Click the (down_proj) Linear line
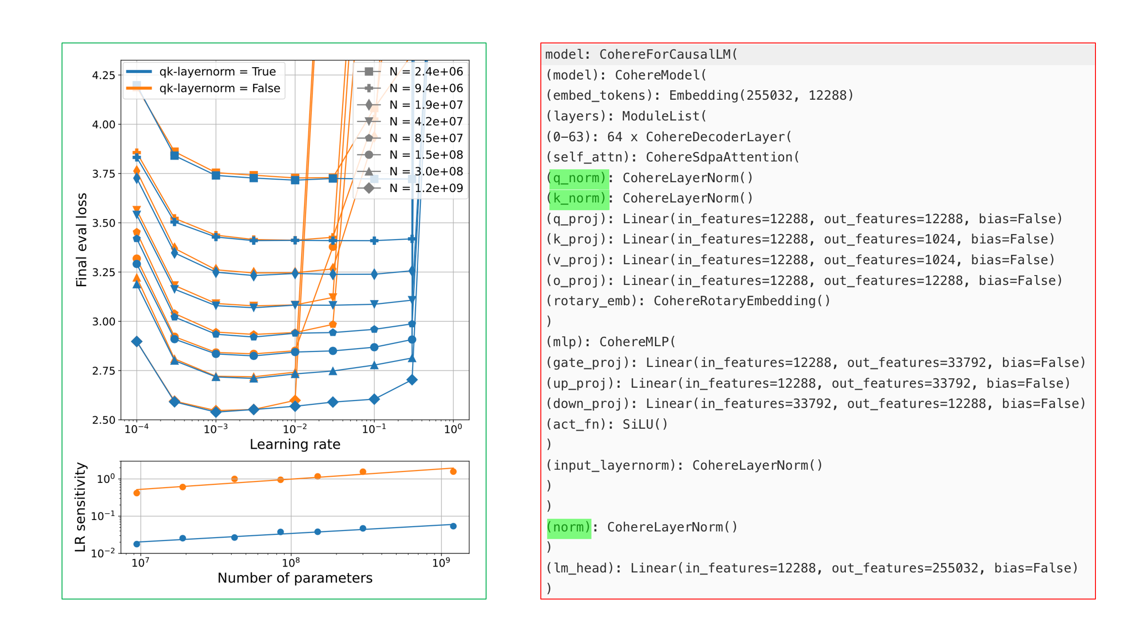The width and height of the screenshot is (1142, 642). [816, 404]
